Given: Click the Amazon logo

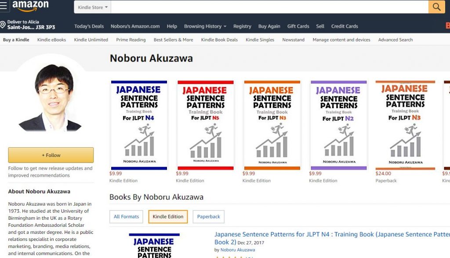Looking at the screenshot, I should [x=30, y=6].
